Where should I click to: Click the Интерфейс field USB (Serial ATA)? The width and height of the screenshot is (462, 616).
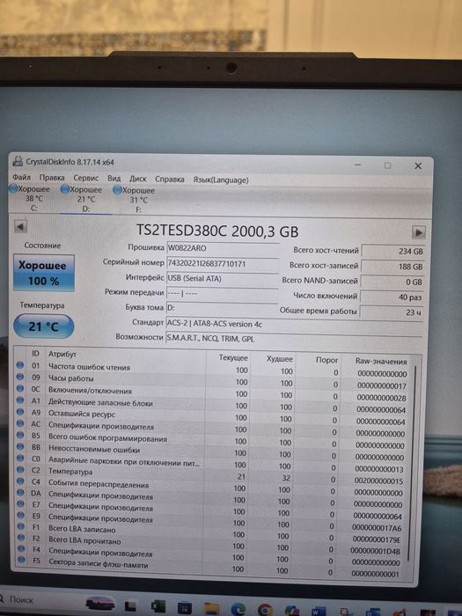[223, 279]
